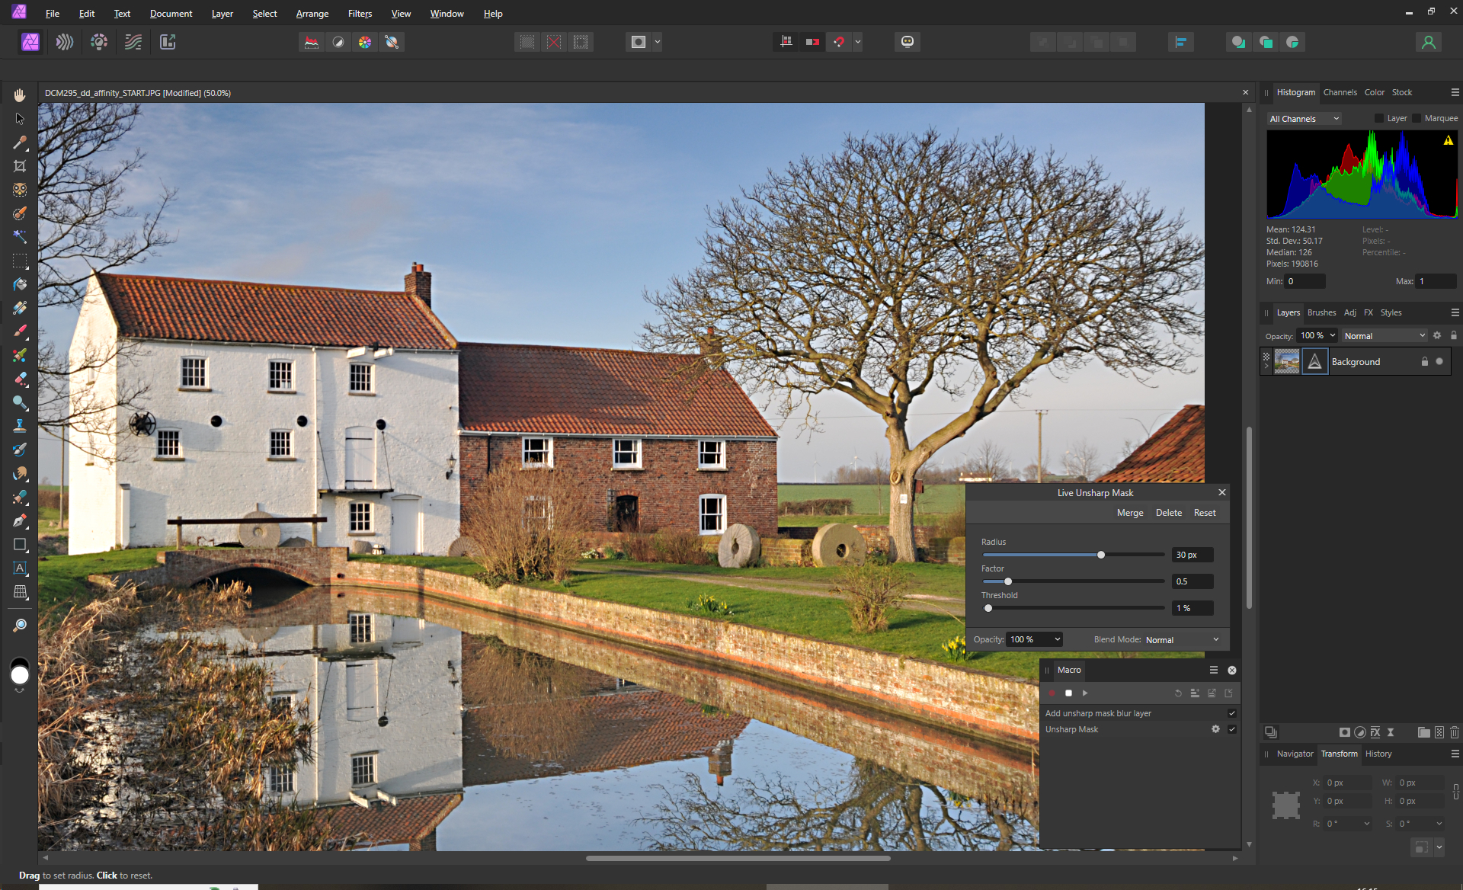Apply Auto Levels from toolbar
Image resolution: width=1463 pixels, height=890 pixels.
point(312,42)
